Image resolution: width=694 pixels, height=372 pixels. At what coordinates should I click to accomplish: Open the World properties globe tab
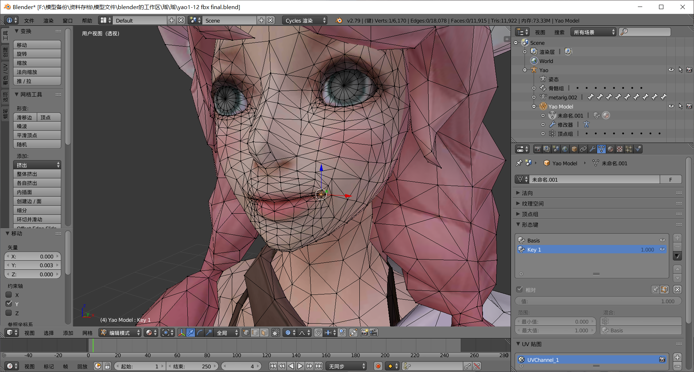click(x=565, y=149)
